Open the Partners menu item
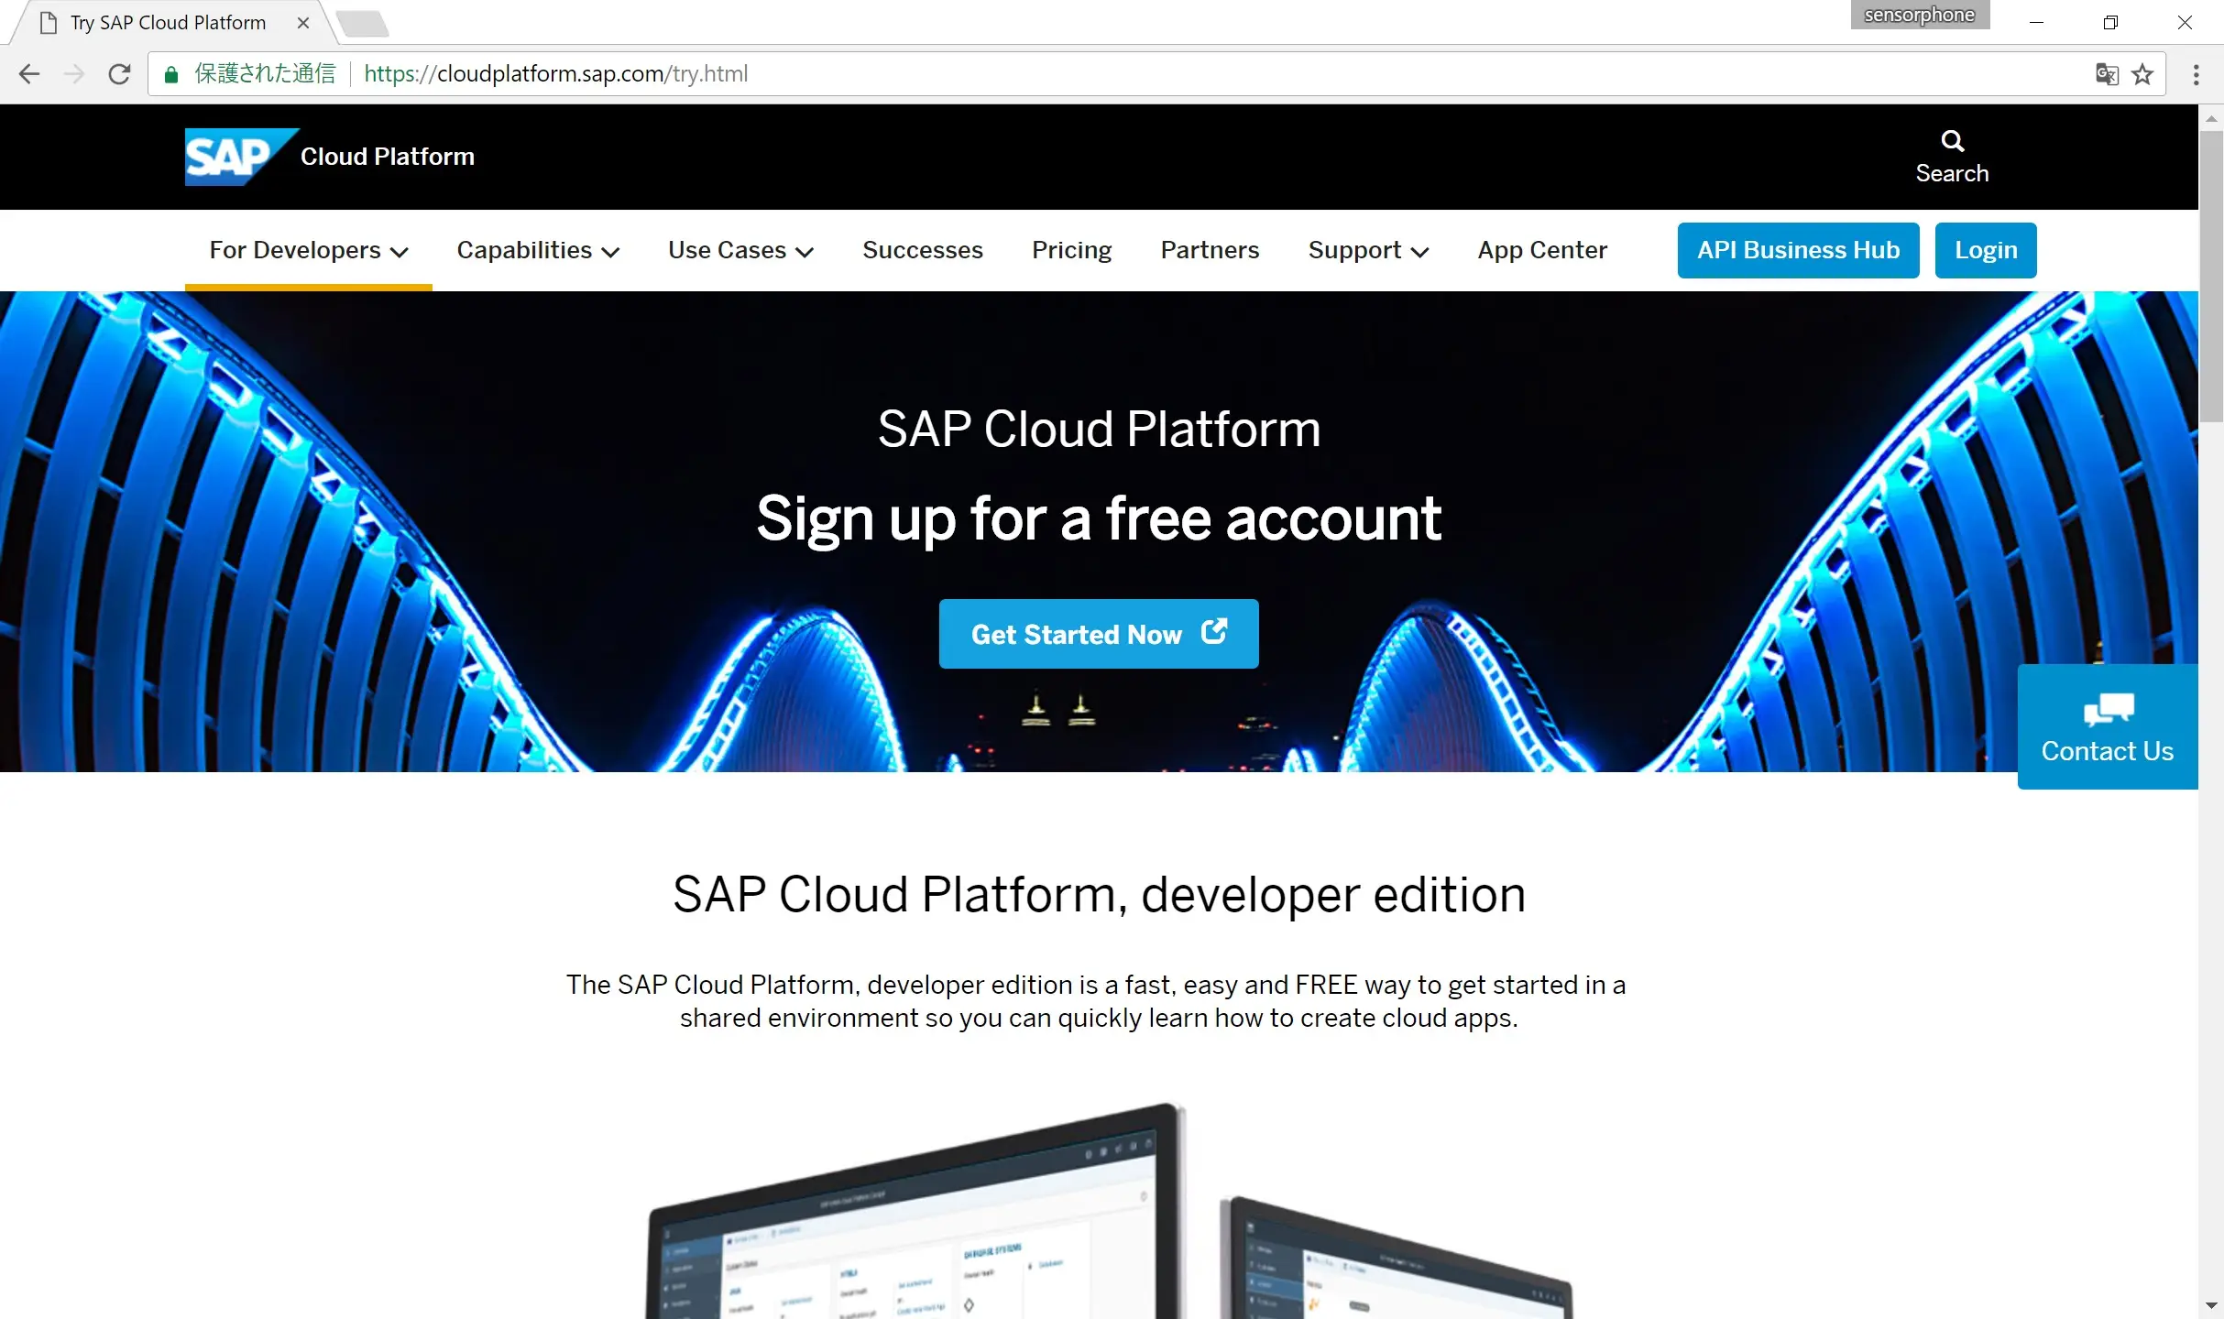 coord(1210,250)
